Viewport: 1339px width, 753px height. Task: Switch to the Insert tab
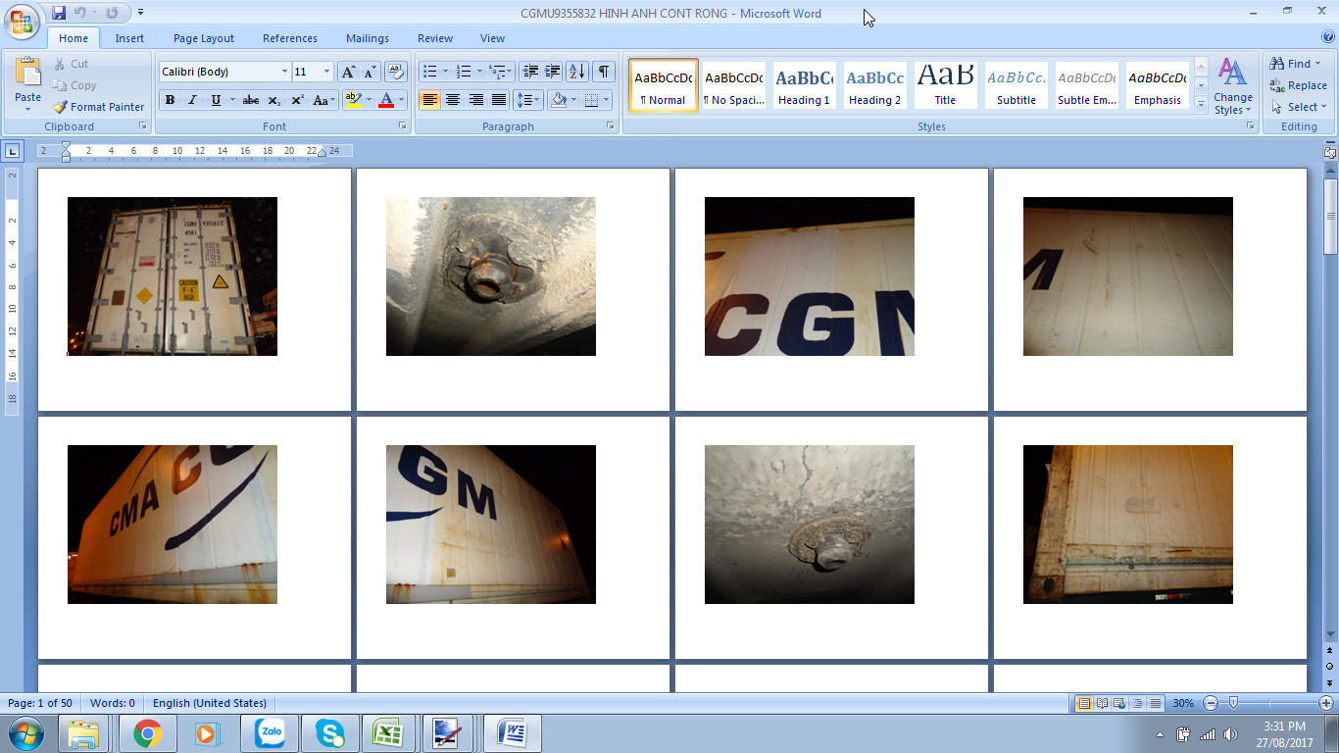click(129, 38)
